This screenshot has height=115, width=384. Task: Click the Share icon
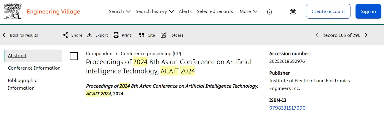click(66, 35)
